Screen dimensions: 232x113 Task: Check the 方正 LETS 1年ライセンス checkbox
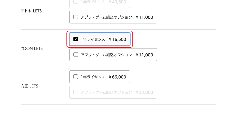pyautogui.click(x=76, y=77)
